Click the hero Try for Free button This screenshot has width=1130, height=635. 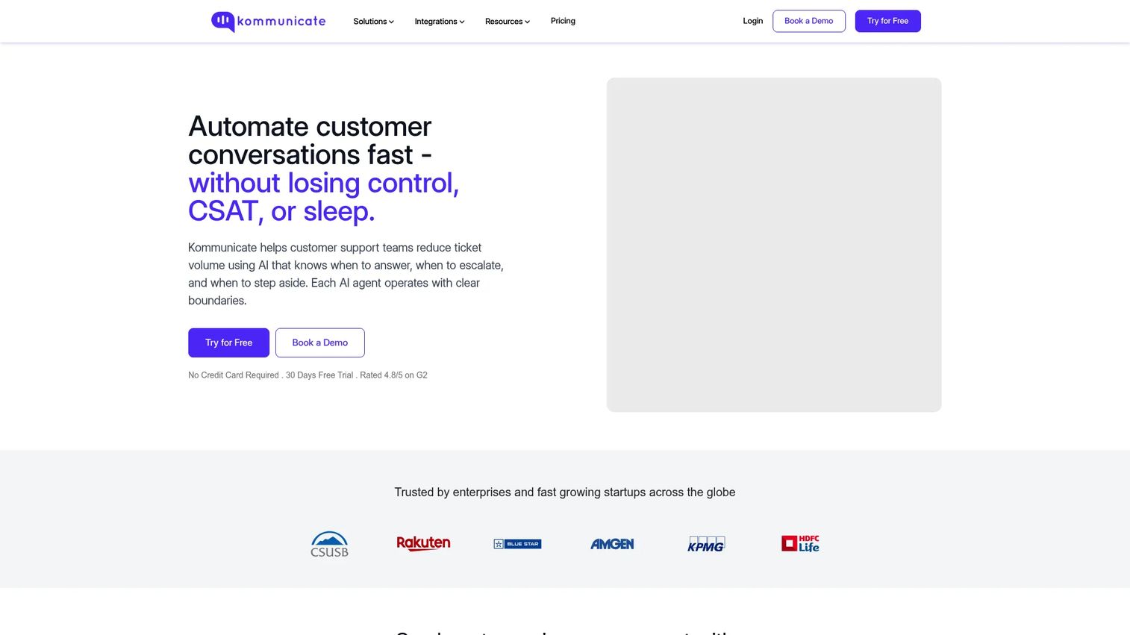(228, 342)
